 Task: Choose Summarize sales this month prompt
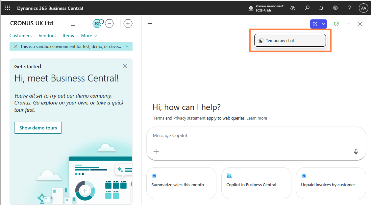click(x=181, y=183)
